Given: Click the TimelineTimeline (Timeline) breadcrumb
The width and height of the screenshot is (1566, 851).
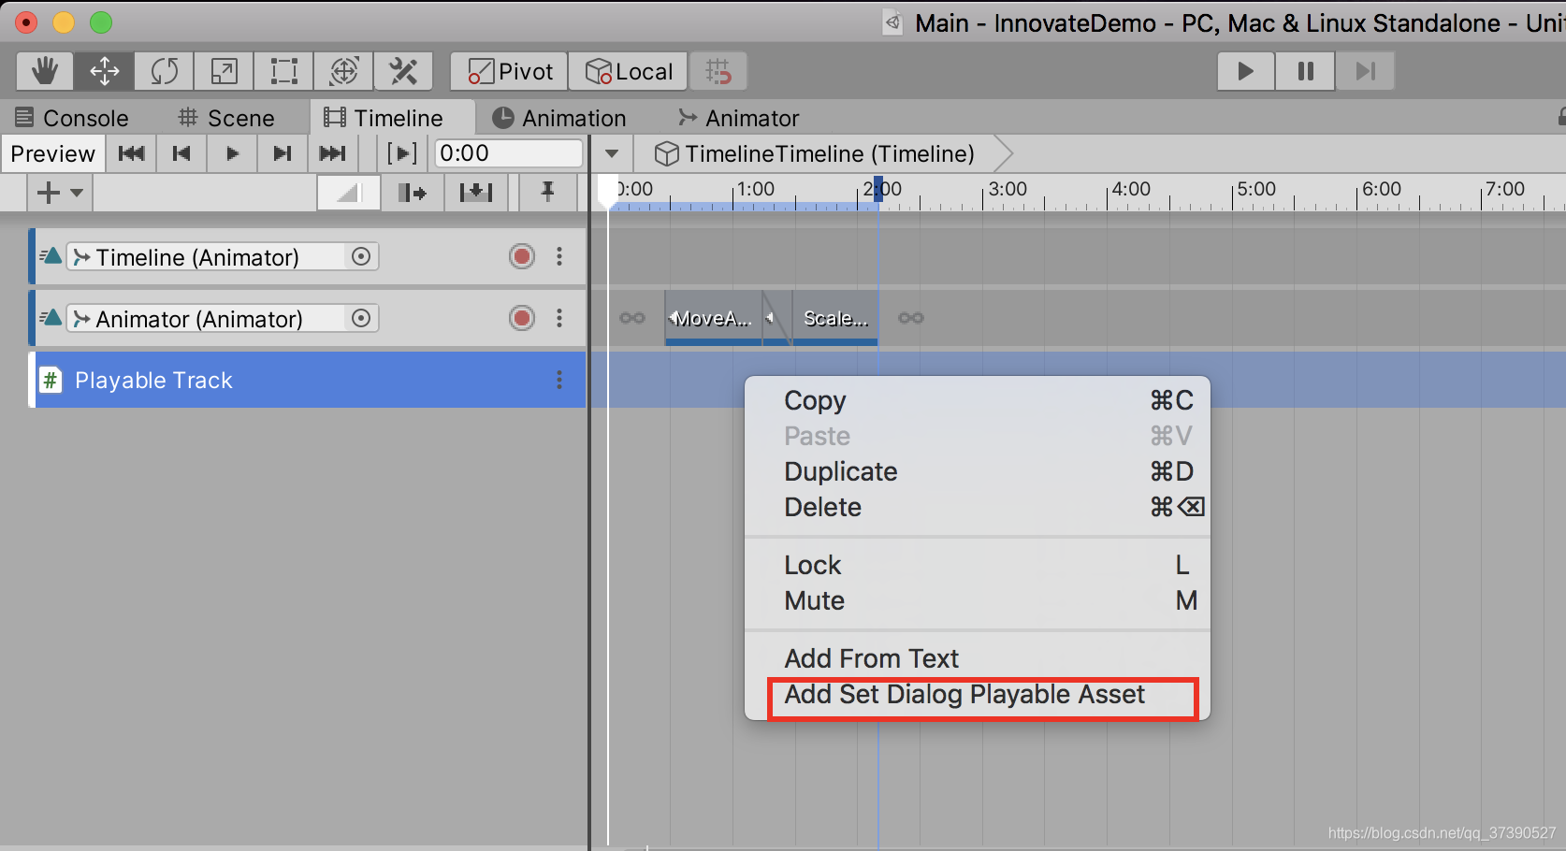Looking at the screenshot, I should (x=814, y=153).
